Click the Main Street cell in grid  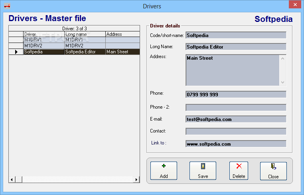(122, 52)
